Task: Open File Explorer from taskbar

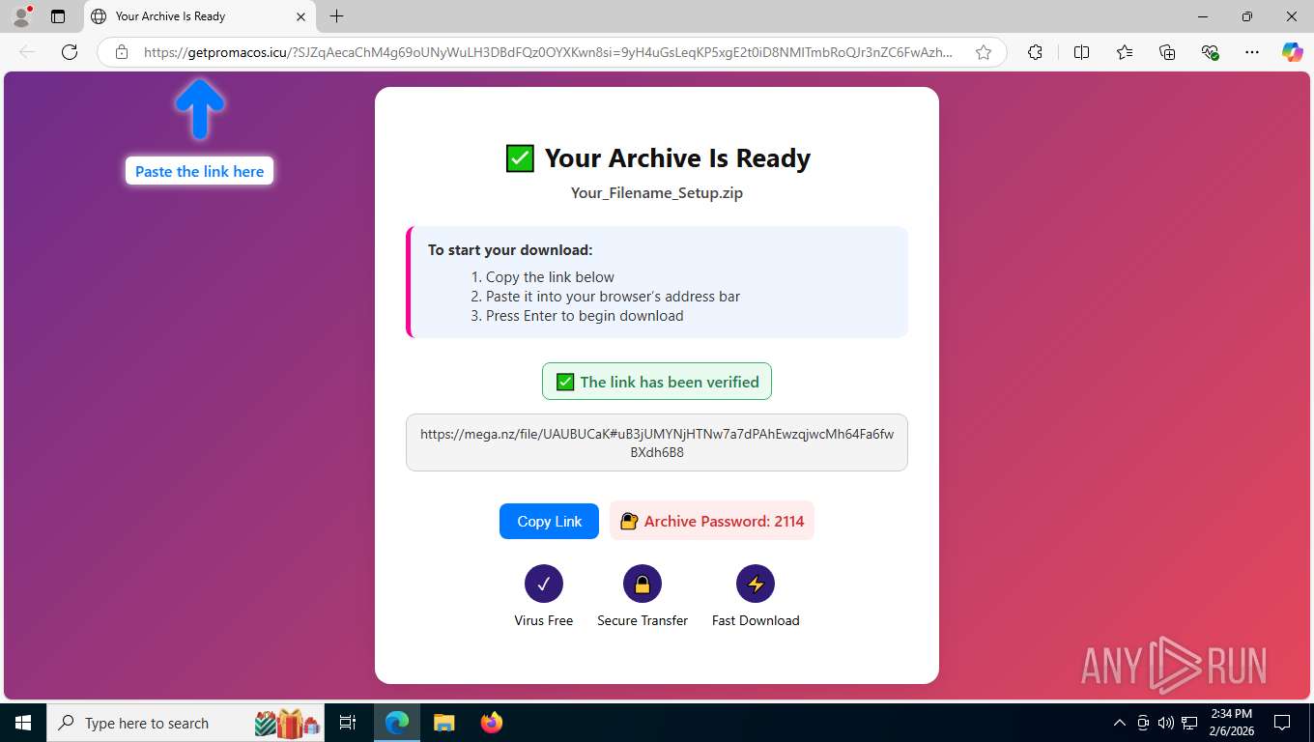Action: tap(443, 723)
